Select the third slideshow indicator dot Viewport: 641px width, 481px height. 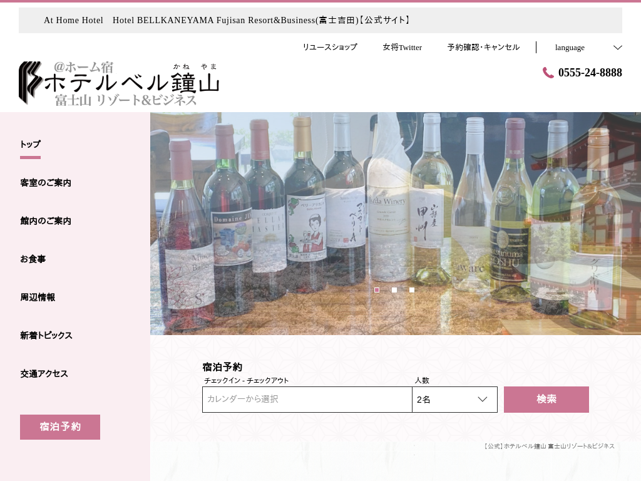(x=412, y=290)
